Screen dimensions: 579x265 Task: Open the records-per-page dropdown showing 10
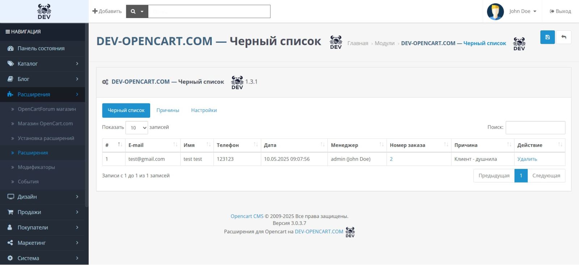click(137, 128)
